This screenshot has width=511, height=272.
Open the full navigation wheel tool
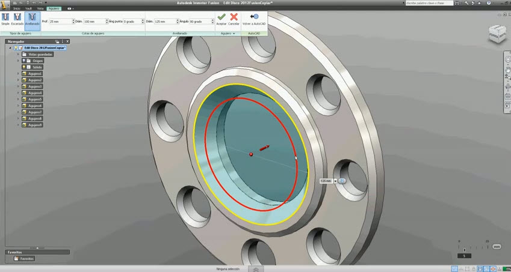click(x=507, y=59)
